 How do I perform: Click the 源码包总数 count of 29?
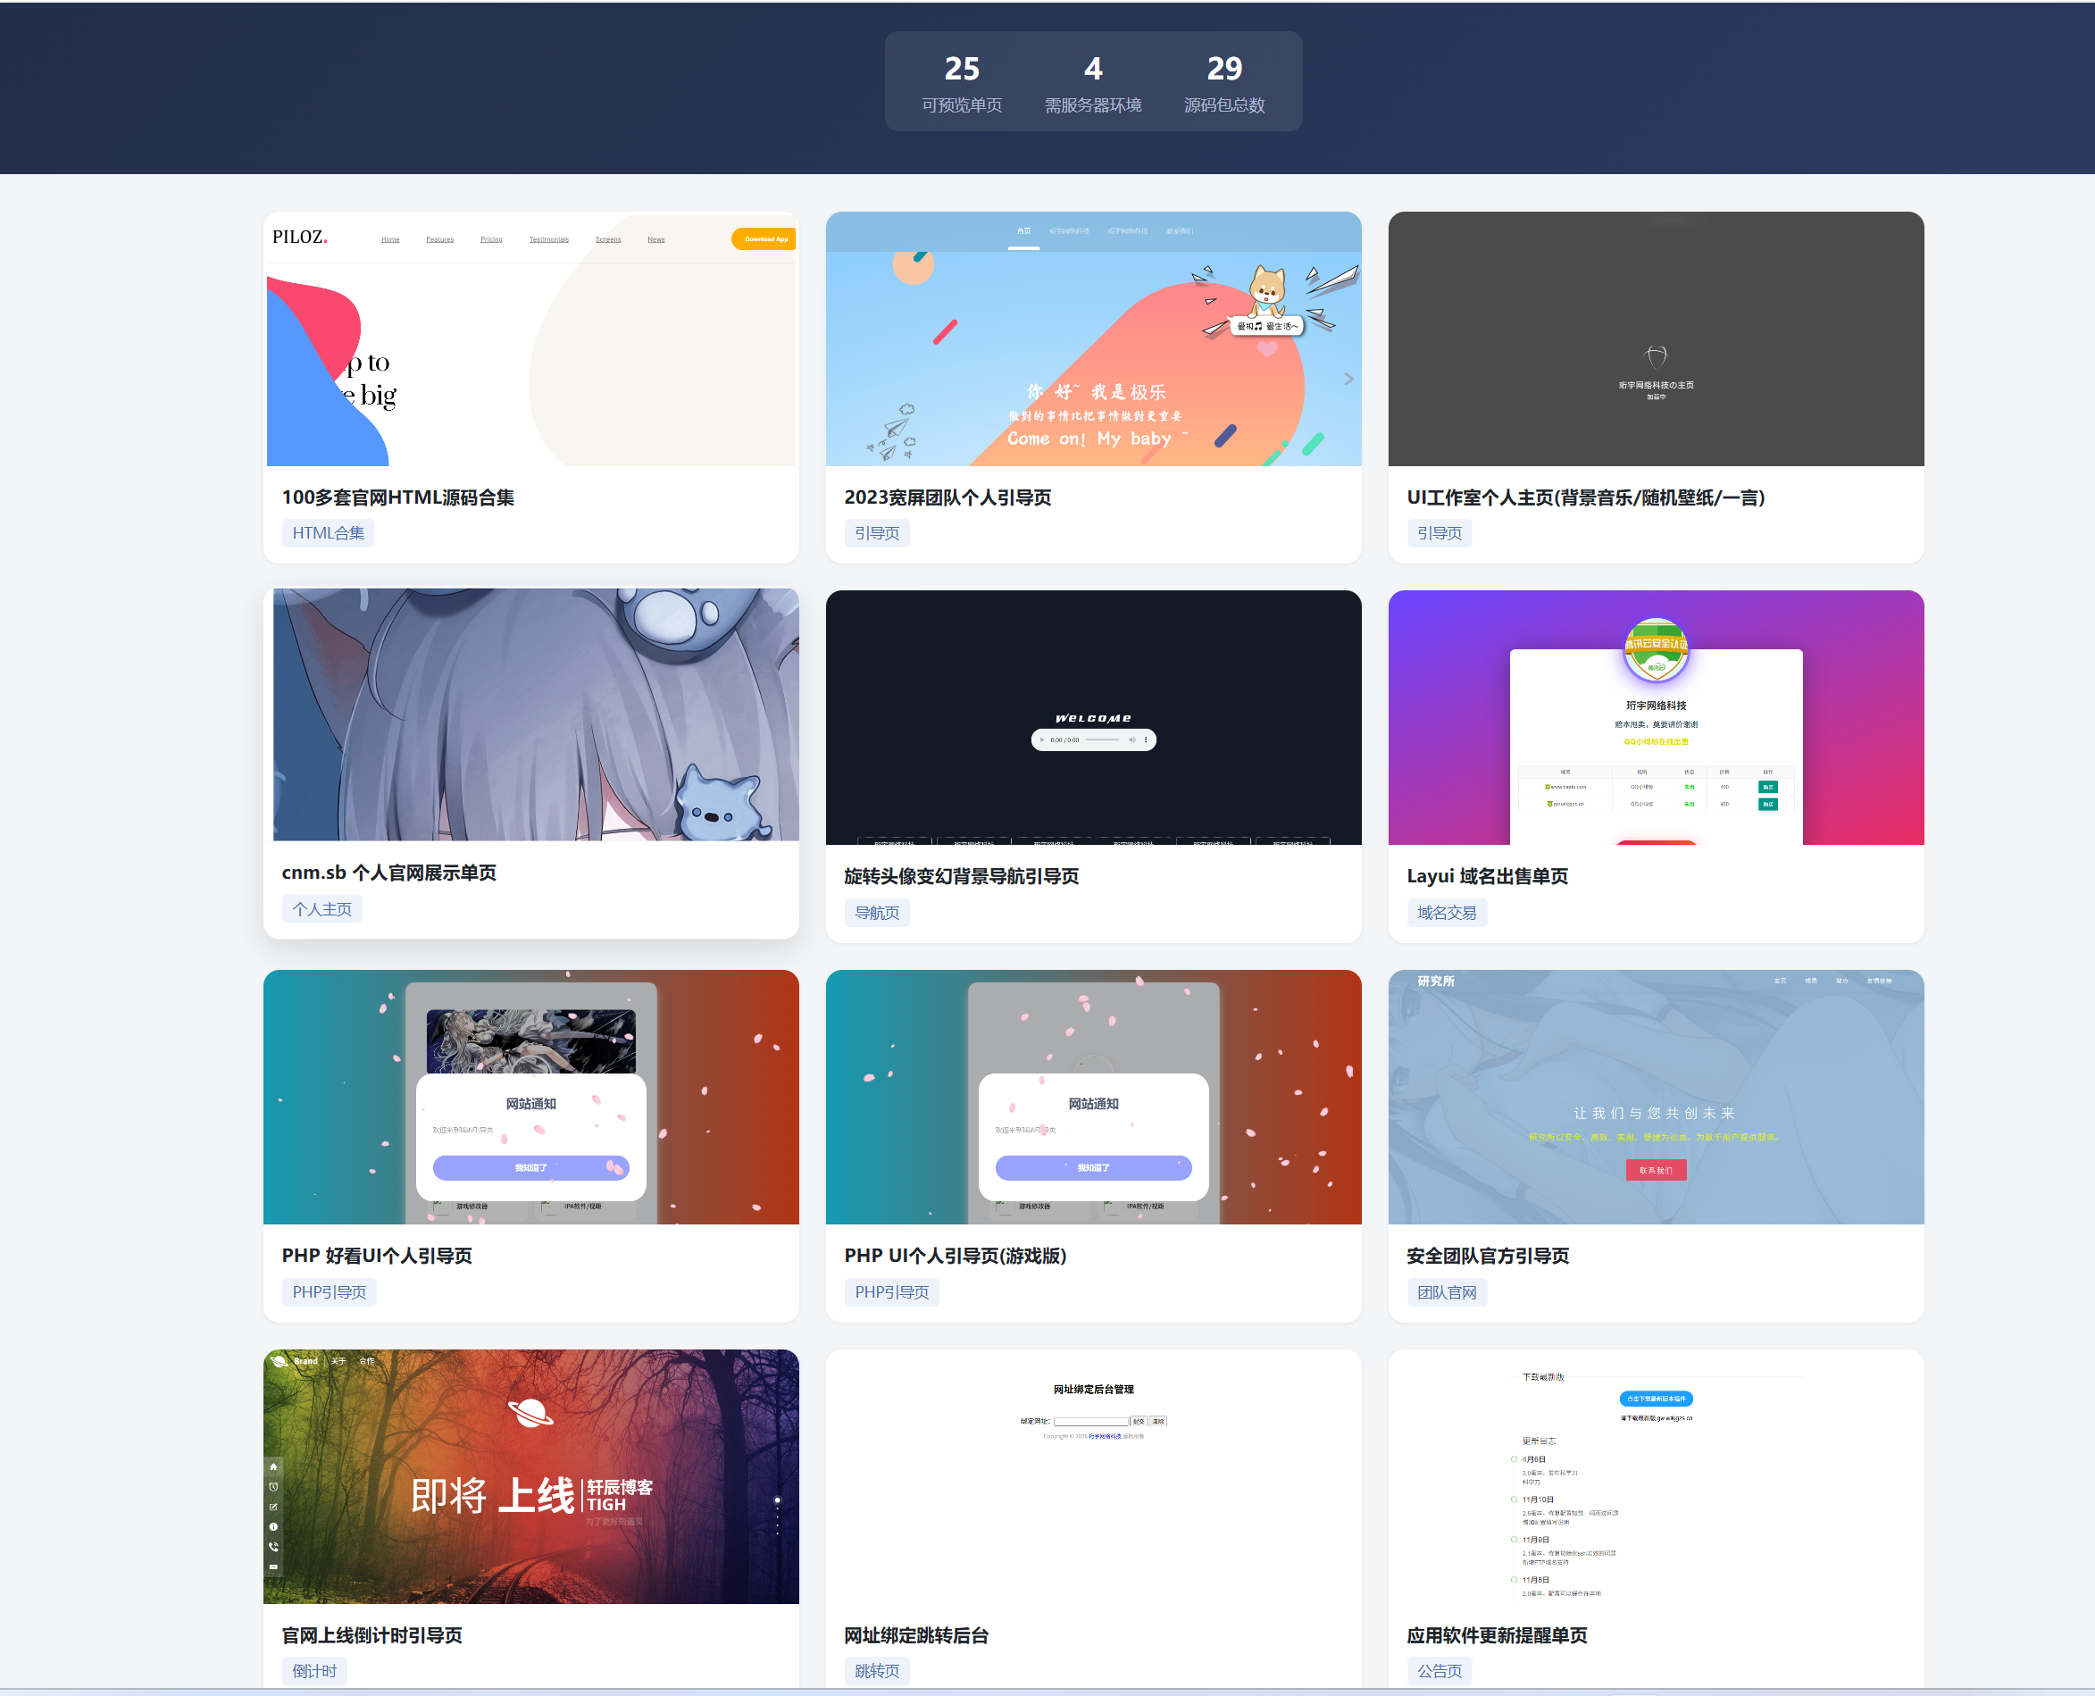(x=1225, y=69)
